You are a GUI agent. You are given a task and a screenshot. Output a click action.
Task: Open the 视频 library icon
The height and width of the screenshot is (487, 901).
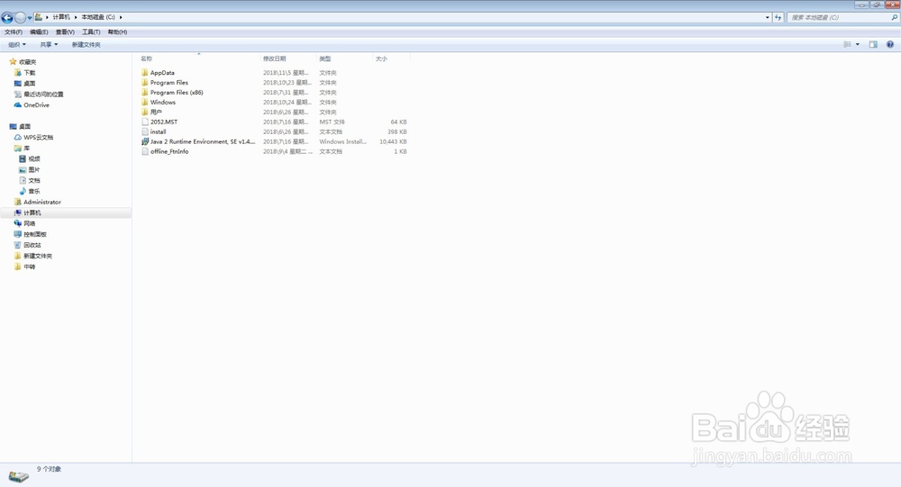point(23,158)
